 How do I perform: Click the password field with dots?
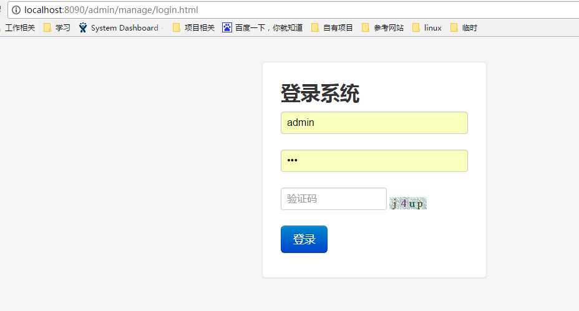[x=374, y=161]
